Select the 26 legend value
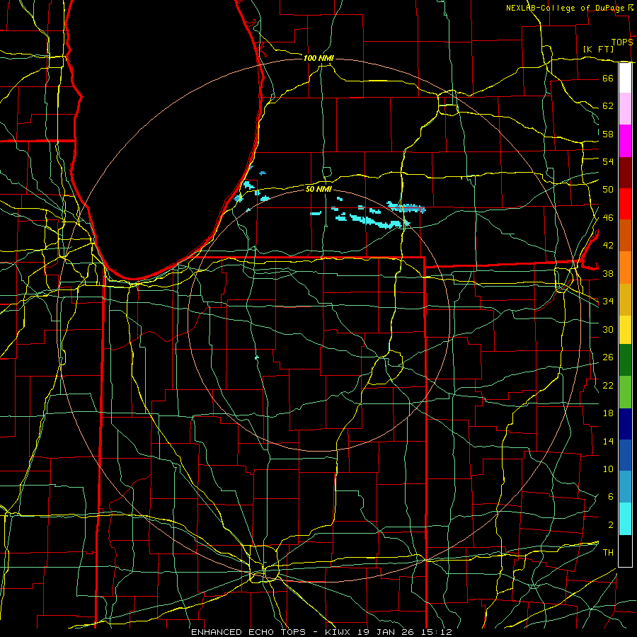This screenshot has height=637, width=637. point(608,357)
